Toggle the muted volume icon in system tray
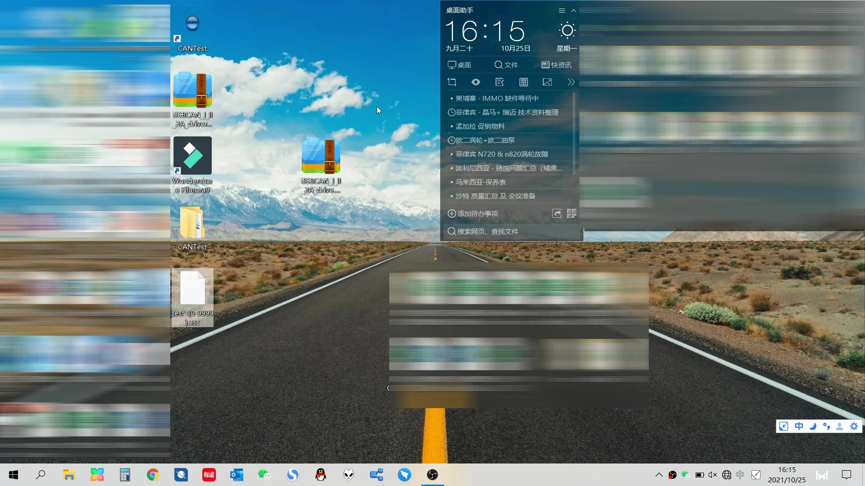The width and height of the screenshot is (865, 486). [x=713, y=475]
